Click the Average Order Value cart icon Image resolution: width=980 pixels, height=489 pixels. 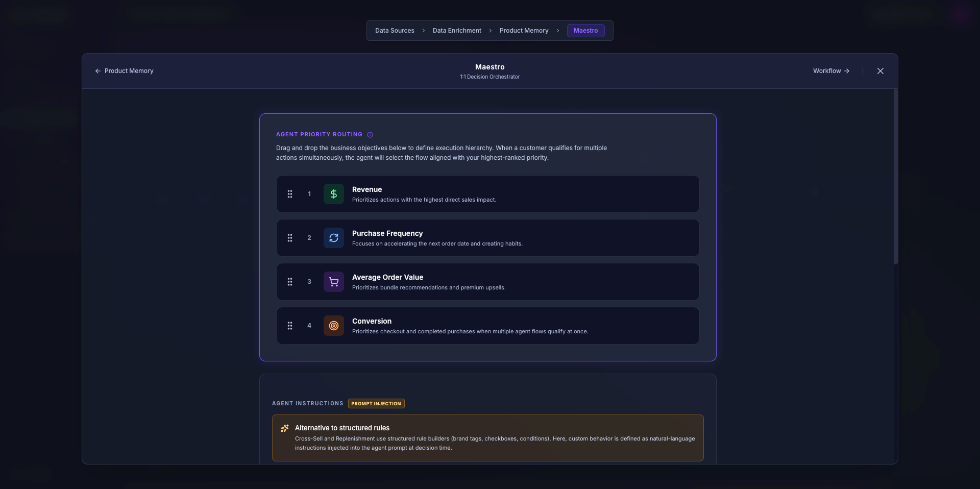click(333, 282)
